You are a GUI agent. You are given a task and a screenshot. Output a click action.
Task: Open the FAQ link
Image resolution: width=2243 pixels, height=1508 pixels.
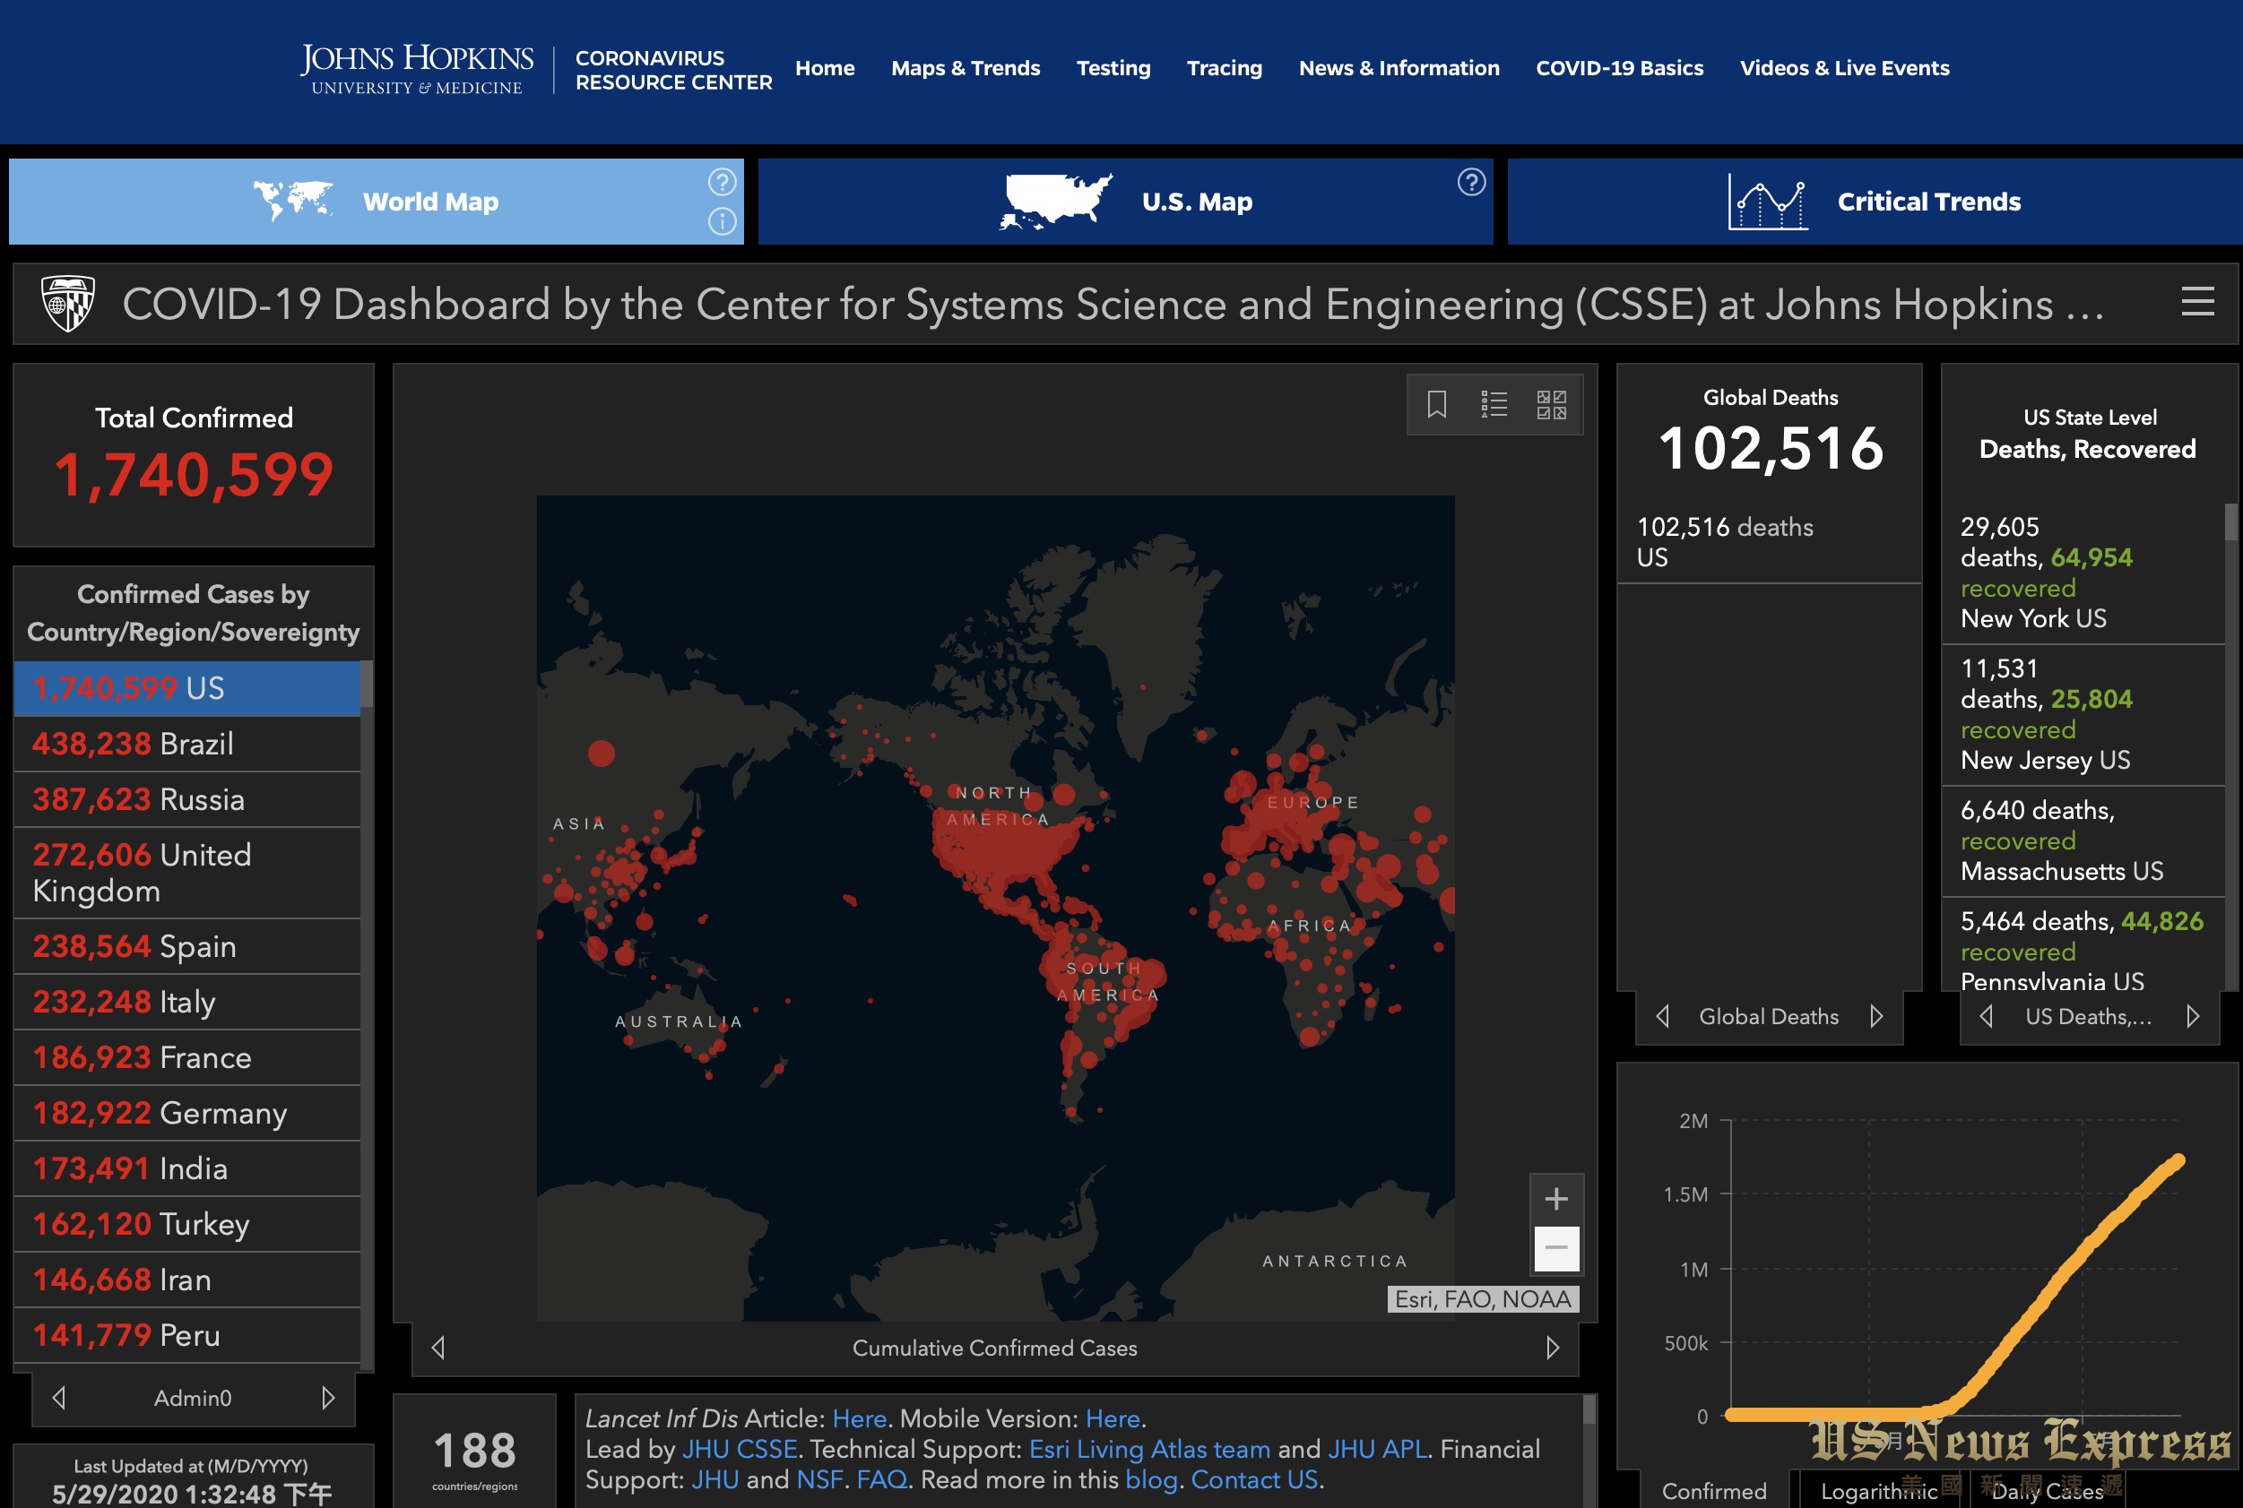(x=882, y=1479)
